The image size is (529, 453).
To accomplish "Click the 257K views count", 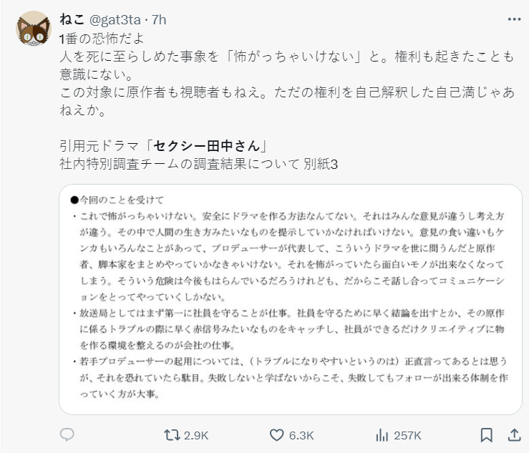I will click(407, 435).
